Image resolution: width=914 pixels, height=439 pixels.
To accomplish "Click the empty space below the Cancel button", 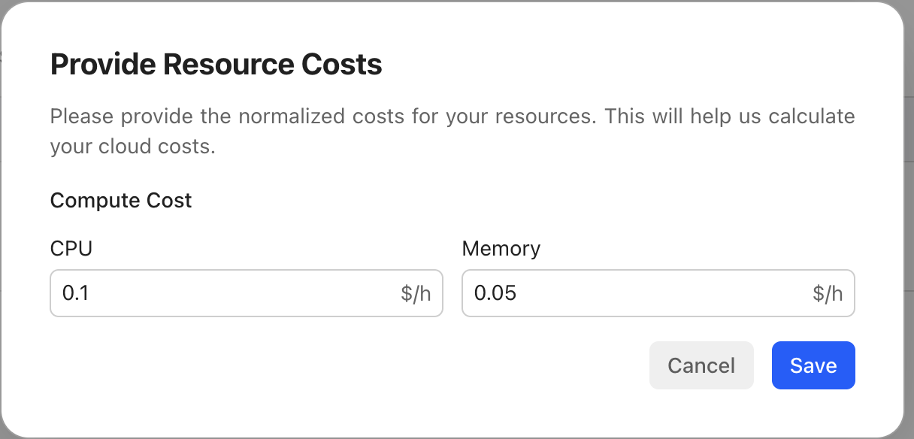I will pos(701,410).
